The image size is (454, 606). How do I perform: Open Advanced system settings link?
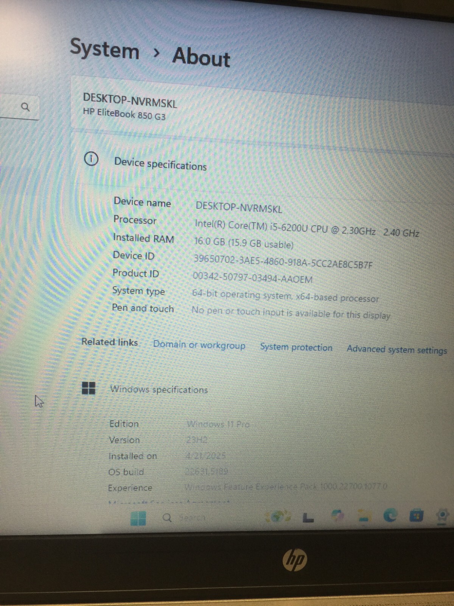coord(397,349)
